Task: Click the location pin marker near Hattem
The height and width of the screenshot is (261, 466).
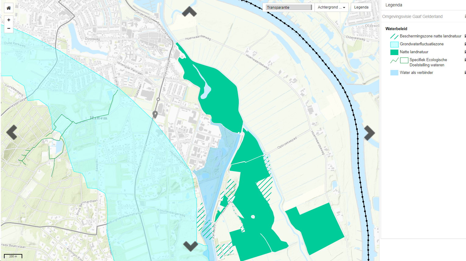Action: click(155, 115)
